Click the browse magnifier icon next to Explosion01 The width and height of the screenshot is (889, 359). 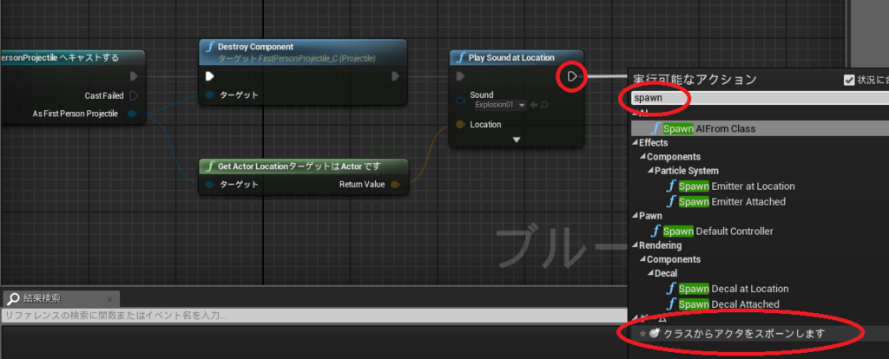pos(543,105)
